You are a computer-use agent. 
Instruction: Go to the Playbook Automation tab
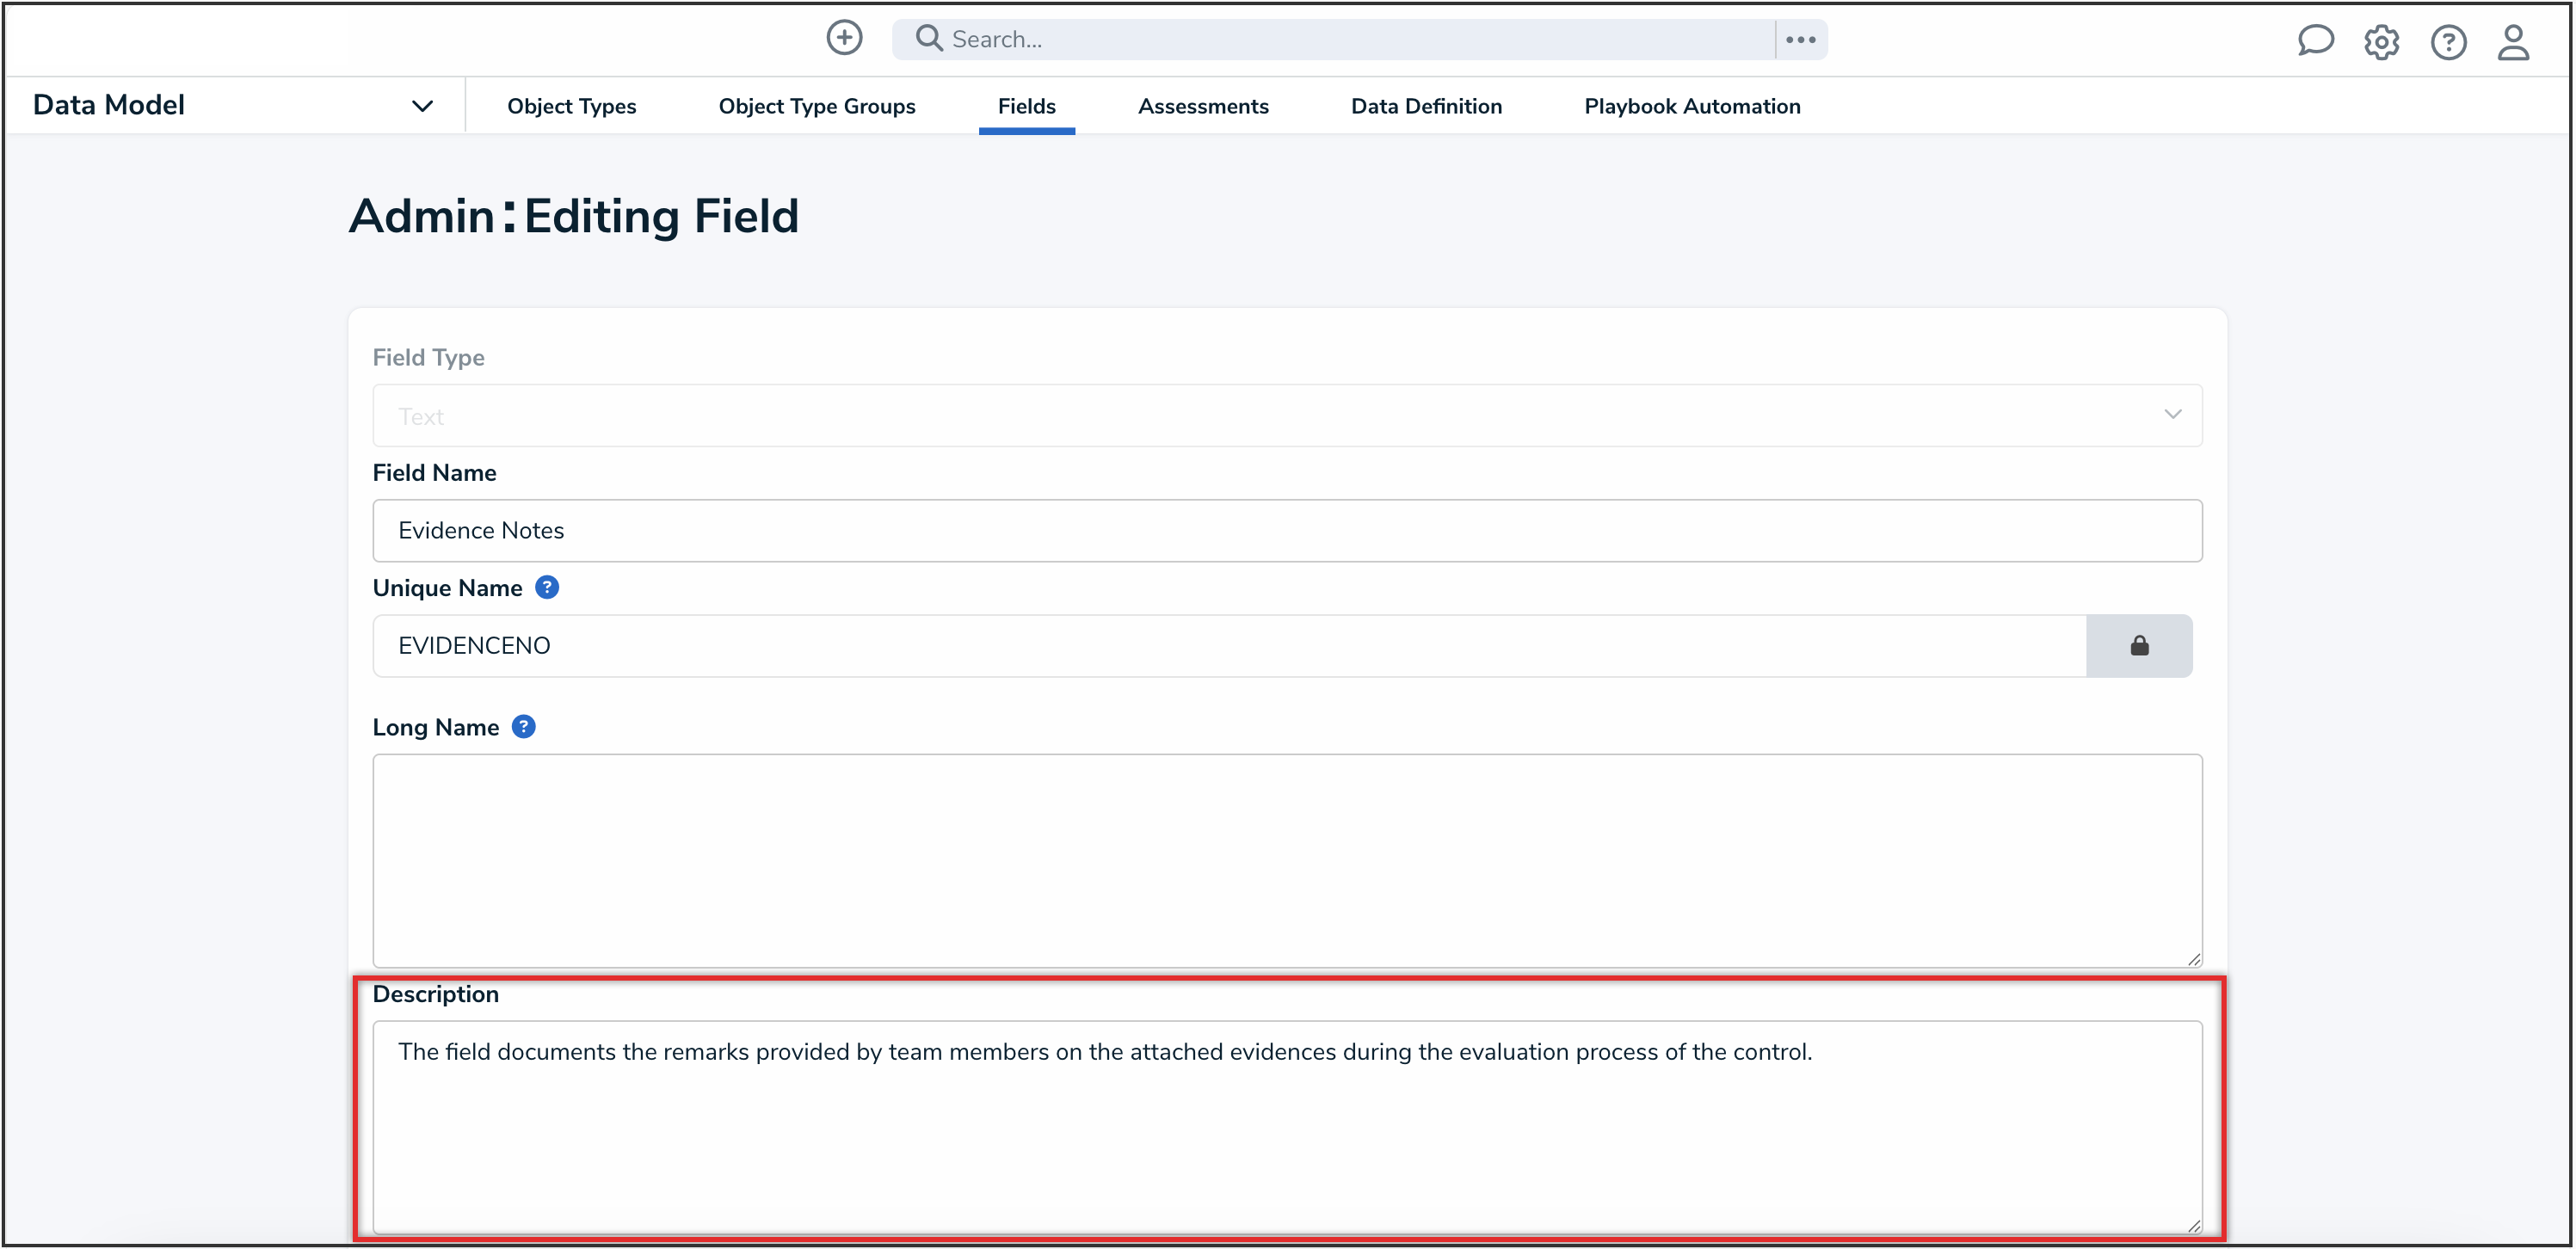tap(1691, 106)
